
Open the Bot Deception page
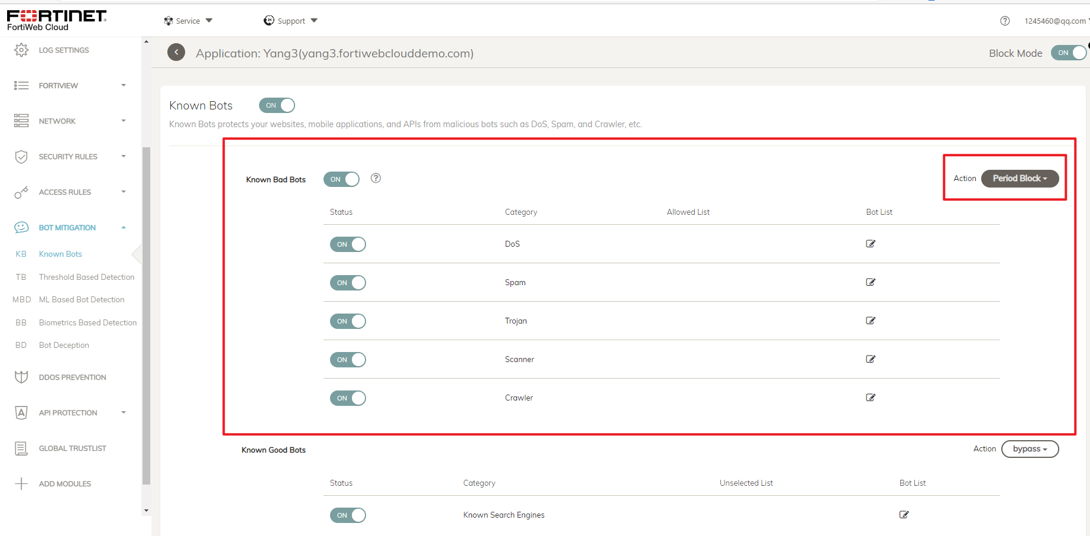[64, 345]
